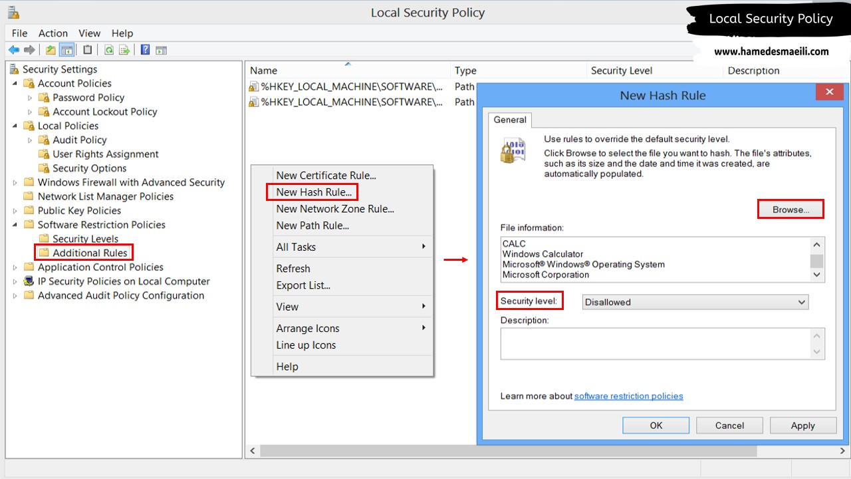Click the Security Options folder icon
The height and width of the screenshot is (479, 851).
(44, 168)
